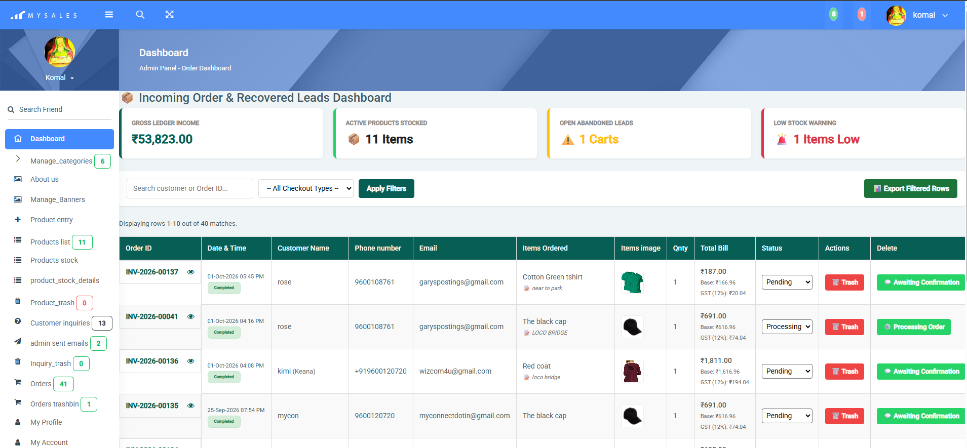Open the top bar search magnifier icon
967x448 pixels.
tap(140, 15)
